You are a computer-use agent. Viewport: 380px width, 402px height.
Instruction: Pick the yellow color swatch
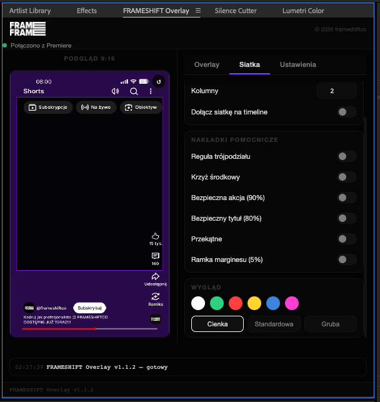(254, 303)
